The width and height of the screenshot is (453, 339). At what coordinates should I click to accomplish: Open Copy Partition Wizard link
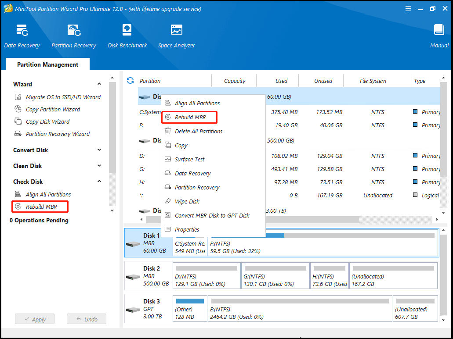53,110
